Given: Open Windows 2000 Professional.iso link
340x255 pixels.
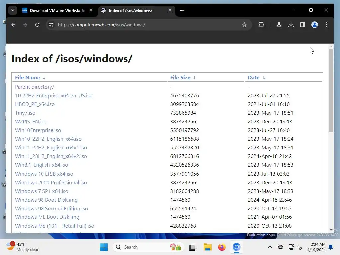Looking at the screenshot, I should coord(51,183).
